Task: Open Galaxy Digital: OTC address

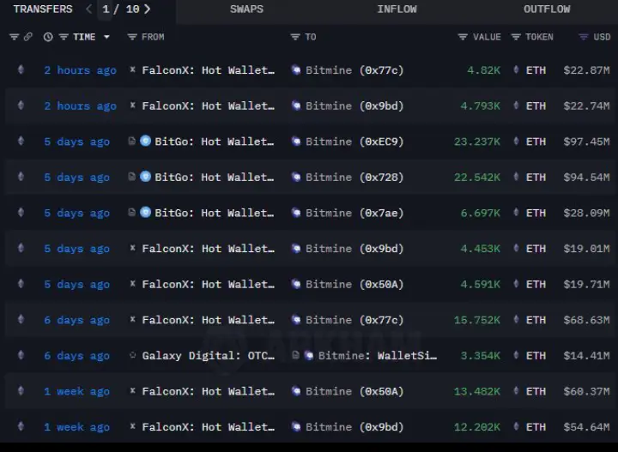Action: [x=208, y=356]
